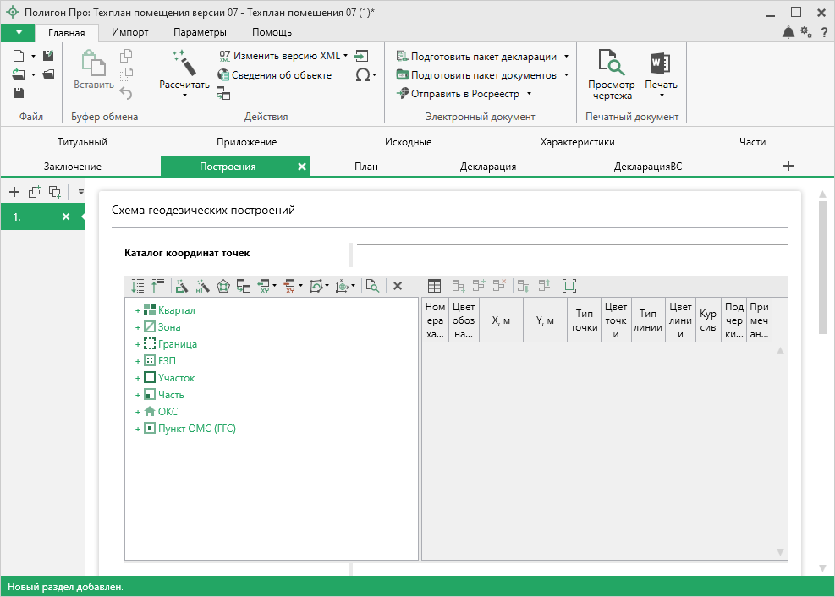Image resolution: width=835 pixels, height=597 pixels.
Task: Click the Omega special symbol icon
Action: coord(362,74)
